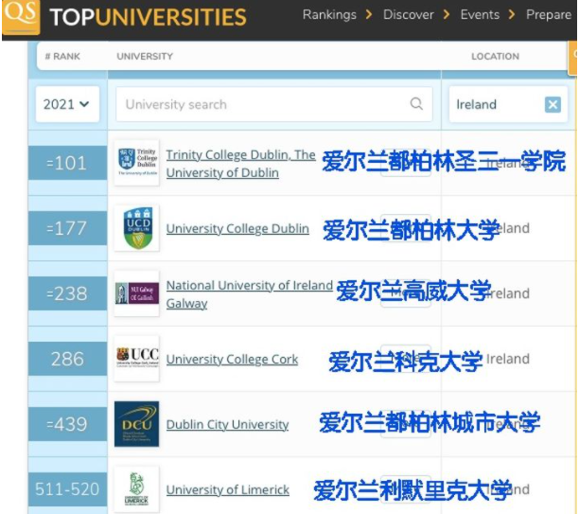Open the Discover menu
This screenshot has height=514, width=579.
(408, 15)
